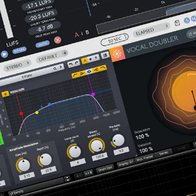Click the preset search magnifier icon
Viewport: 196px width, 196px height.
(x=55, y=68)
